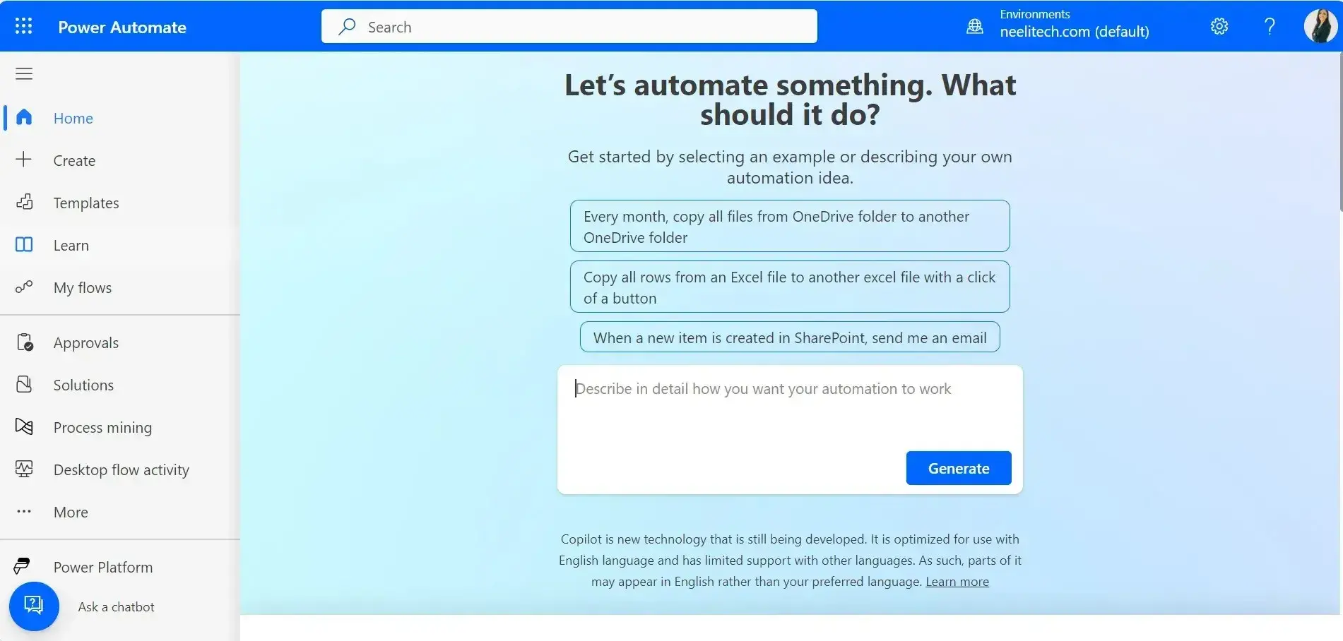Open the app launcher waffle icon
The image size is (1343, 641).
[23, 26]
